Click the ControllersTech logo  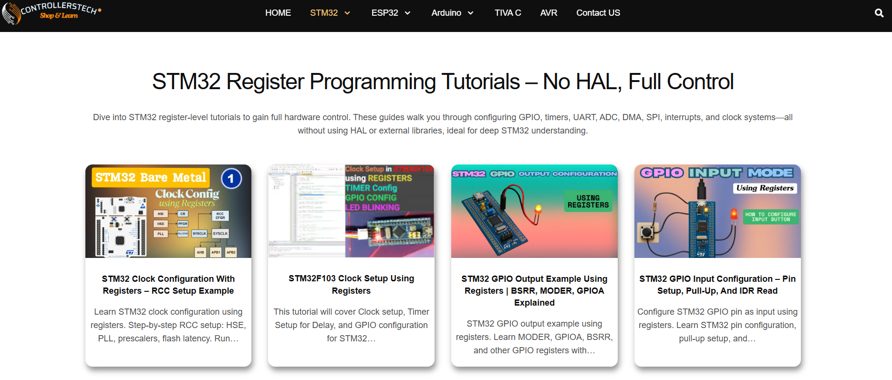[52, 13]
